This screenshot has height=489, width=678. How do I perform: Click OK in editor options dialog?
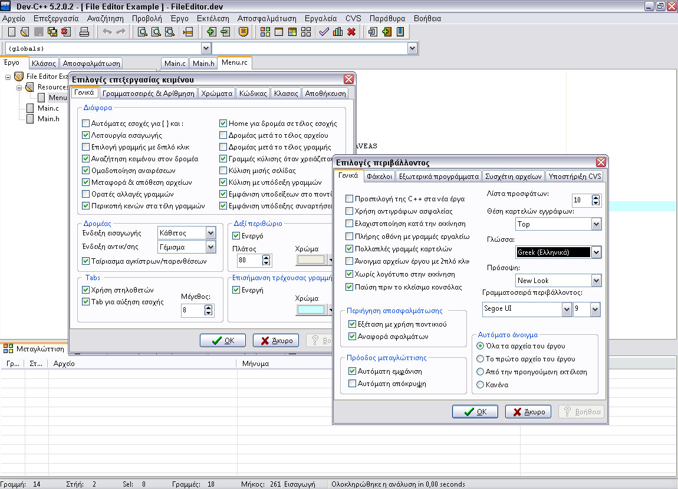coord(223,341)
